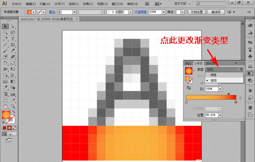
Task: Open the Symbols panel icon in dock
Action: coord(250,56)
